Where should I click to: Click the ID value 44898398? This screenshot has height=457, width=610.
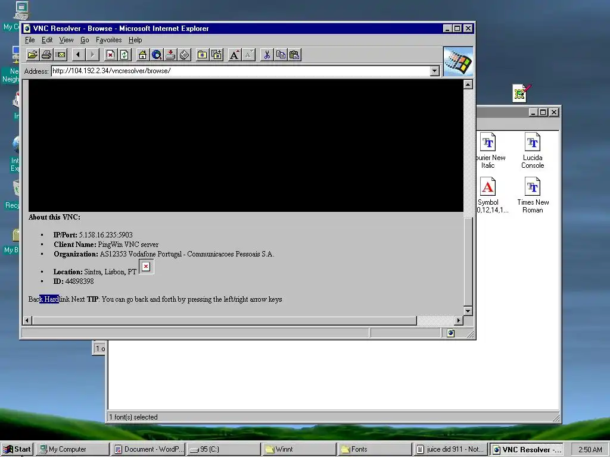(x=79, y=281)
